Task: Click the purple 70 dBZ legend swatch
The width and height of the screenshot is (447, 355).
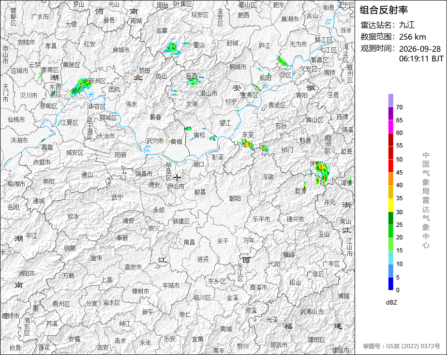Action: point(390,100)
